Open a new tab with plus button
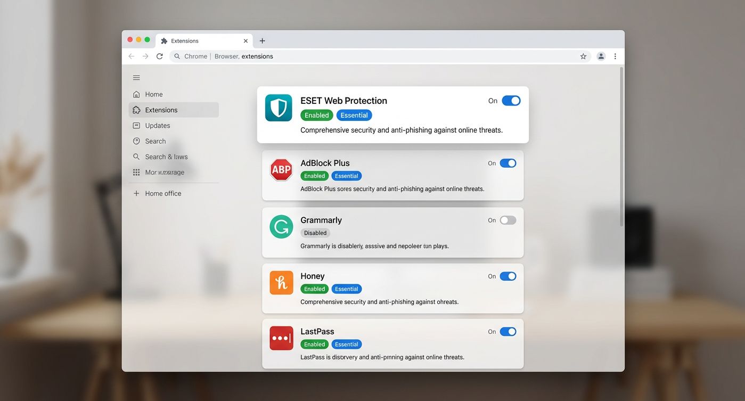 pos(262,41)
